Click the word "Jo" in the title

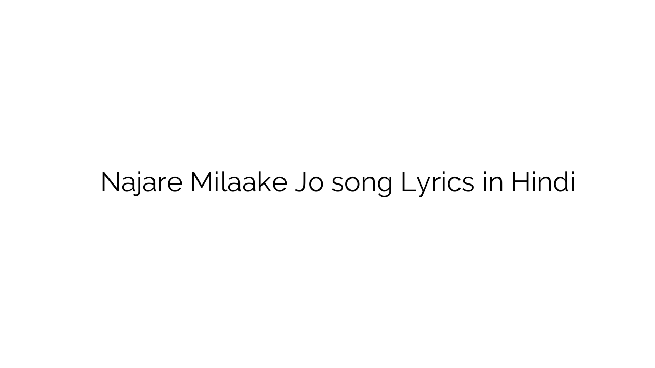tap(309, 182)
